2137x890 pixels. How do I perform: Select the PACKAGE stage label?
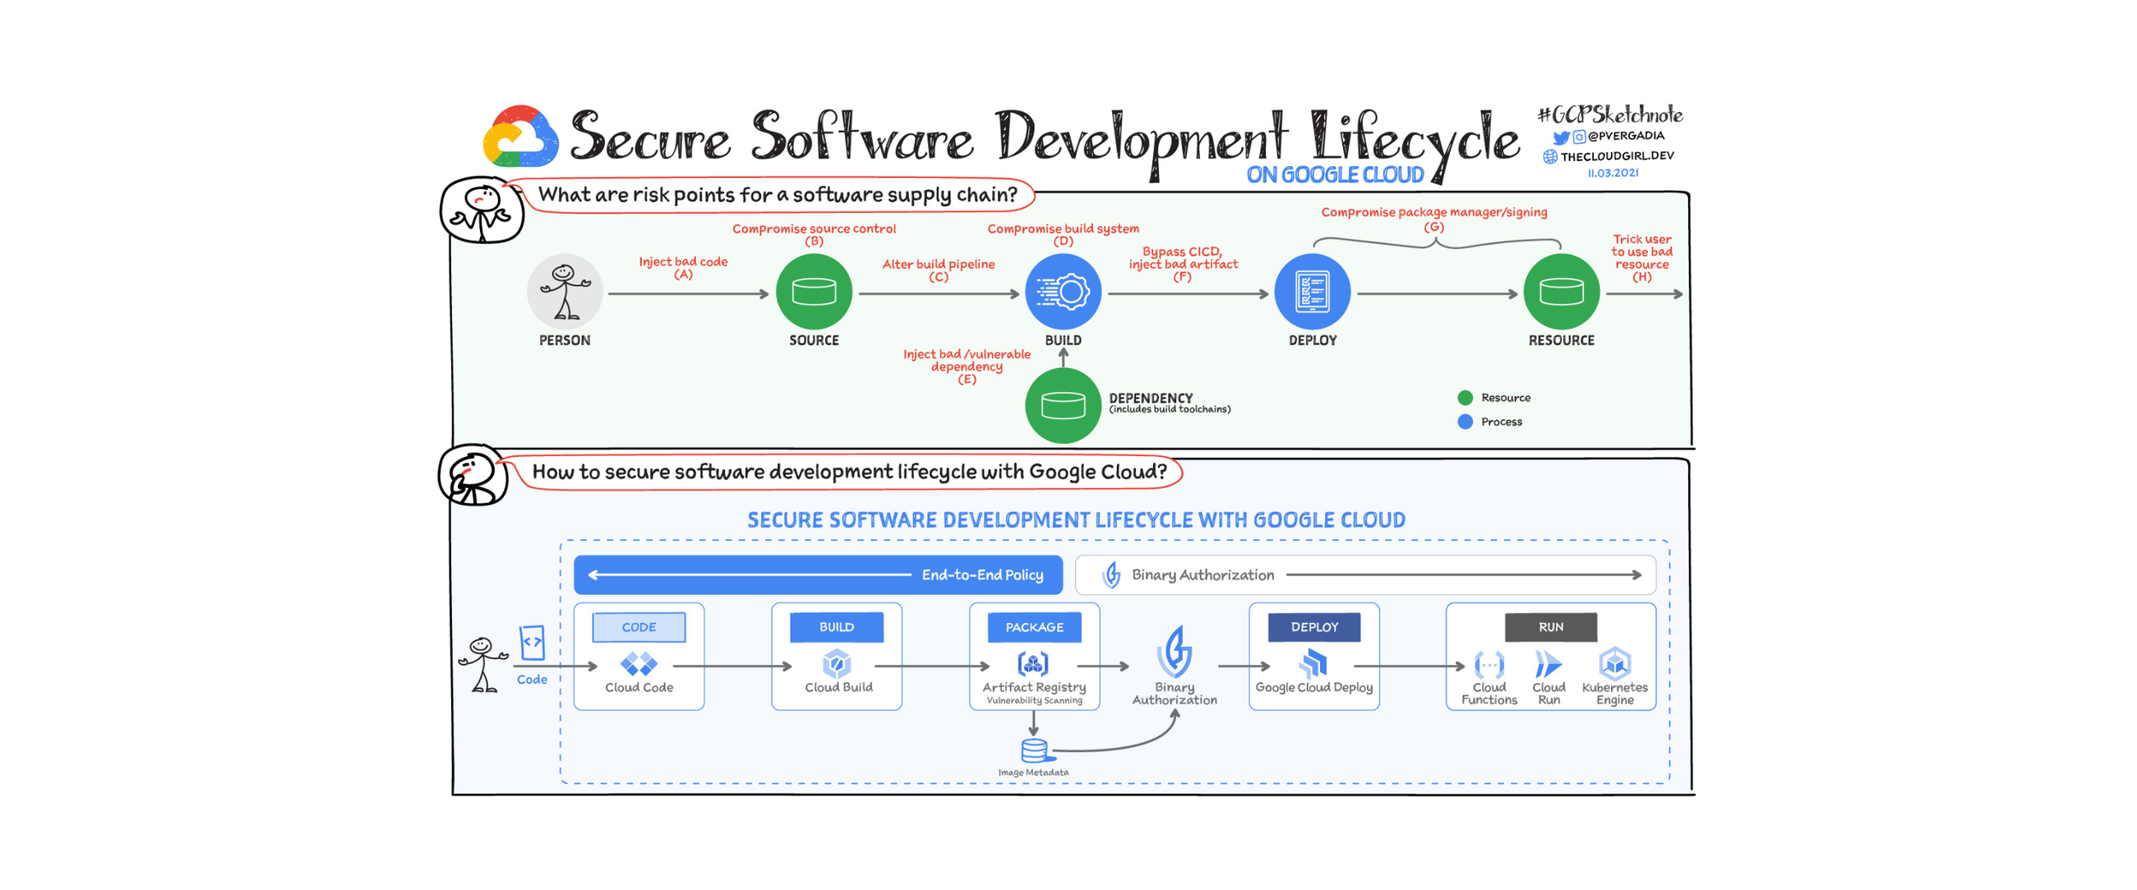click(1034, 627)
